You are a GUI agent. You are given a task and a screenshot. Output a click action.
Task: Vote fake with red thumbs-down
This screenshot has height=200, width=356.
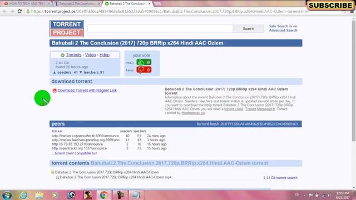tap(144, 69)
